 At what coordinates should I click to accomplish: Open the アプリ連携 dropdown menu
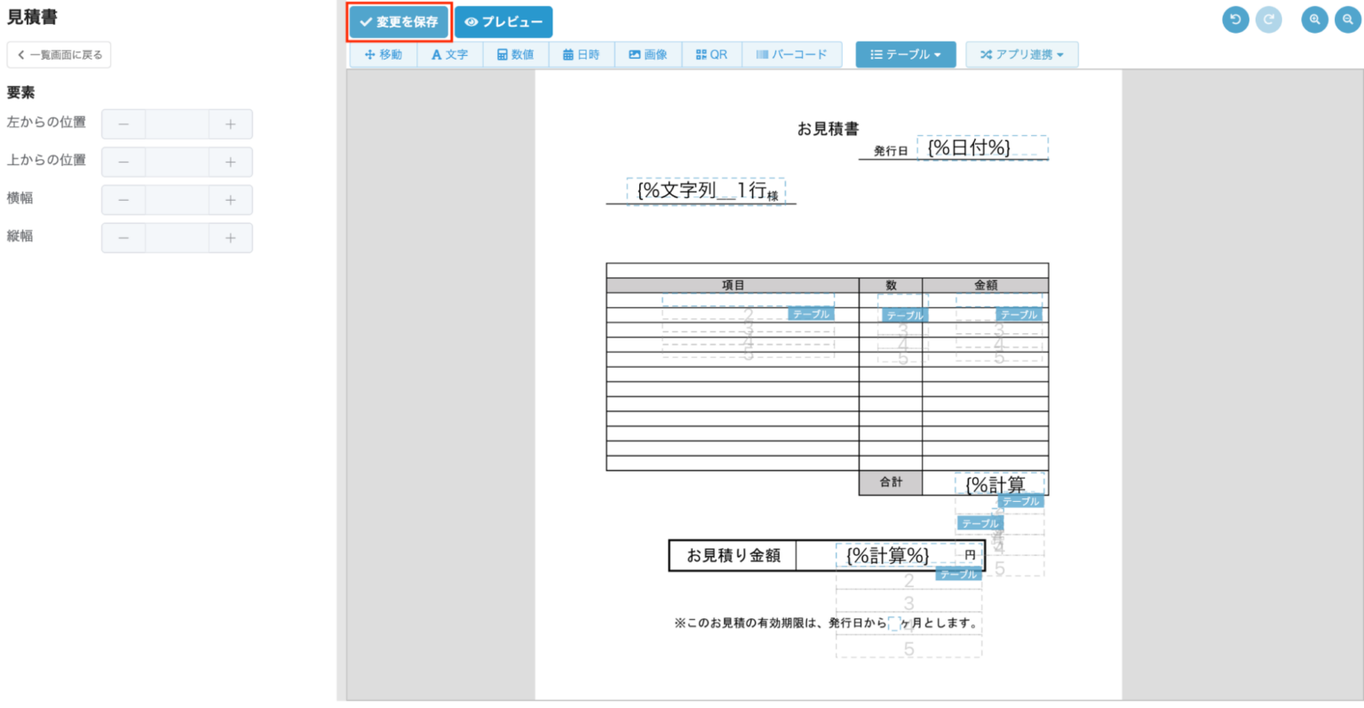pyautogui.click(x=1022, y=54)
